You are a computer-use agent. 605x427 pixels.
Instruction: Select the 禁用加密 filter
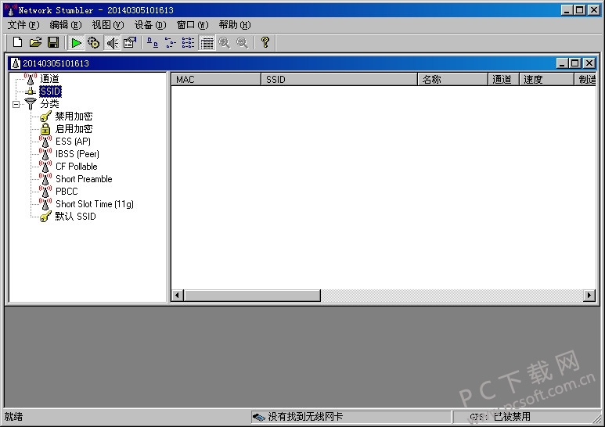click(x=74, y=117)
